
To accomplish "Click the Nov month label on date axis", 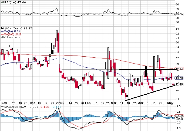I will (4, 103).
